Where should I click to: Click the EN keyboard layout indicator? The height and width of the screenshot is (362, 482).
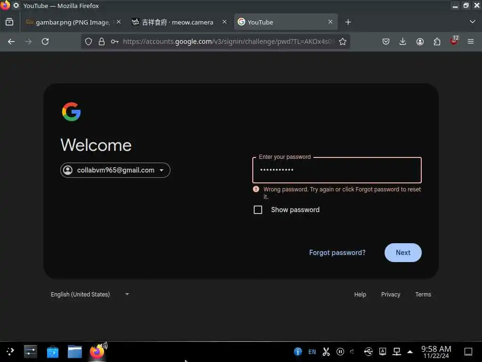[x=312, y=352]
